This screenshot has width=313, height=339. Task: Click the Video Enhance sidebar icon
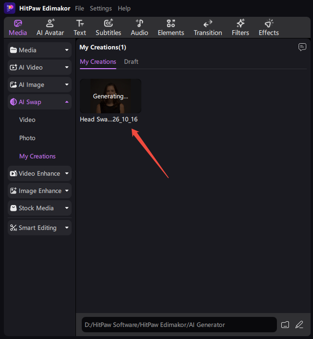(x=13, y=173)
